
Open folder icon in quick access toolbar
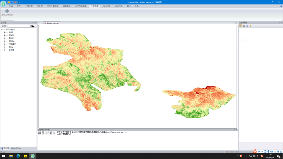[9, 2]
